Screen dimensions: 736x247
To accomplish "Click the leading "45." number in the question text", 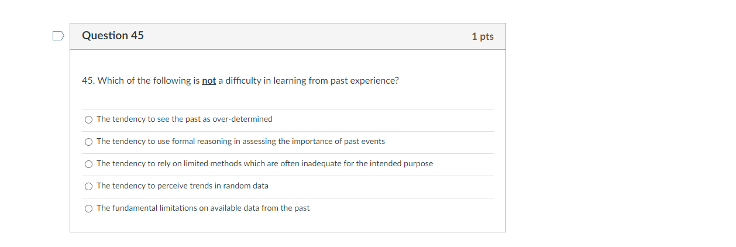I will 88,81.
